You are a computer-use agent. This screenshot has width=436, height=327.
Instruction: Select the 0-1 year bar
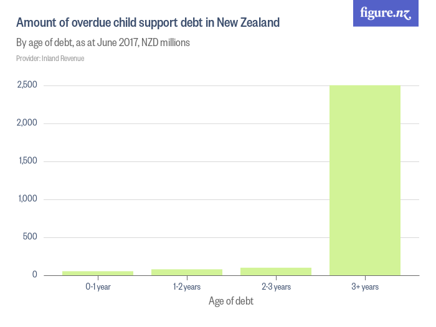click(98, 273)
